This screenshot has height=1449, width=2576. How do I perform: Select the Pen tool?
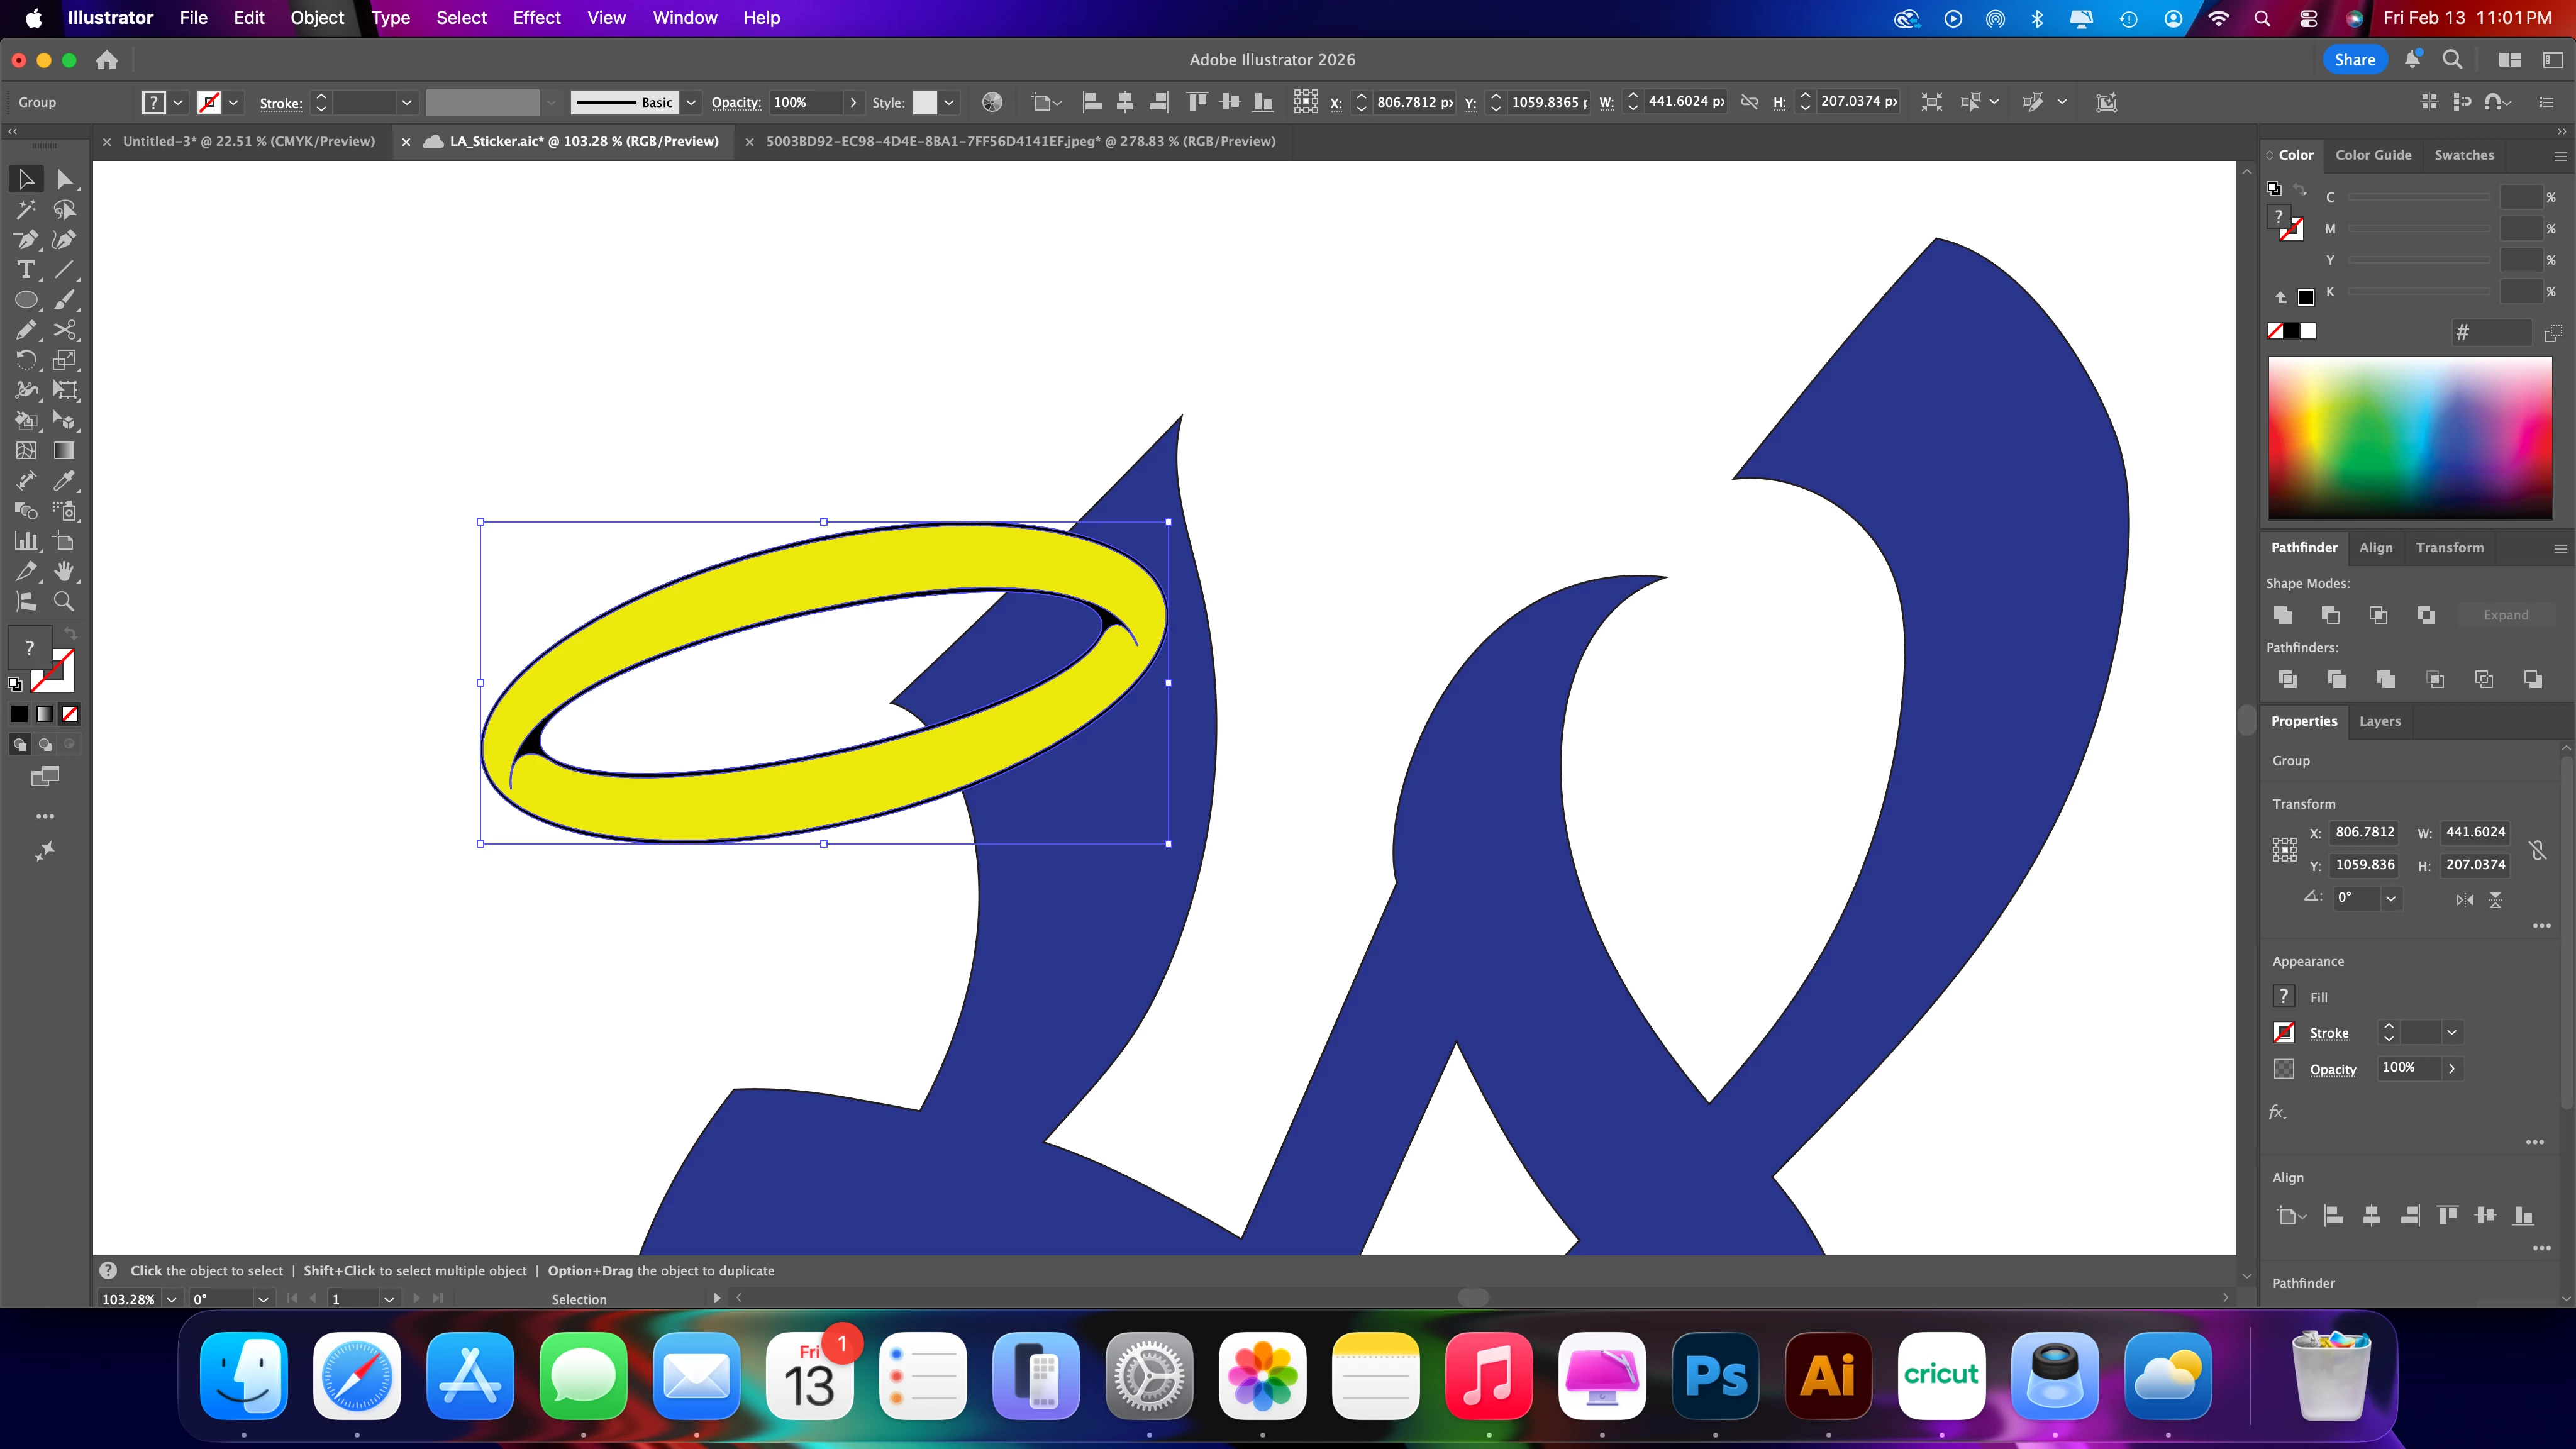26,240
